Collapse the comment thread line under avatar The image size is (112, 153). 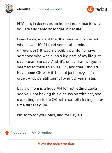[10, 70]
